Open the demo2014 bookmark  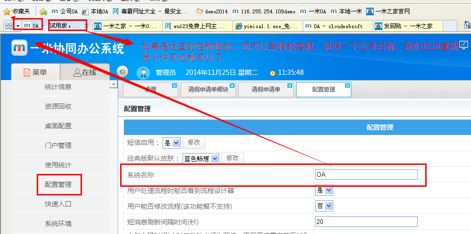tap(212, 12)
